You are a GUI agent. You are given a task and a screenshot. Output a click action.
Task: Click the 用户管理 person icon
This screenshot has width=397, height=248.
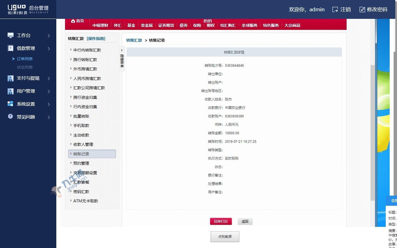tap(10, 91)
